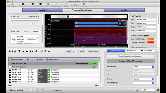Click the unlock frequencies icon
Viewport: 166px width, 93px height.
click(10, 51)
